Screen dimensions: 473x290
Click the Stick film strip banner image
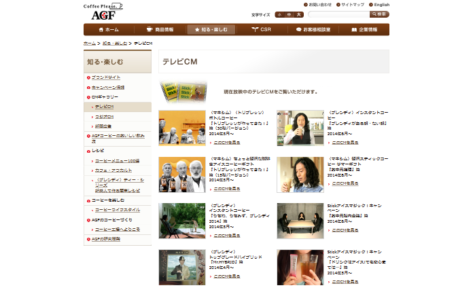click(183, 91)
